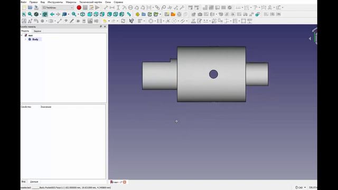Open the Технический чертёж menu
This screenshot has height=190, width=338.
(90, 2)
